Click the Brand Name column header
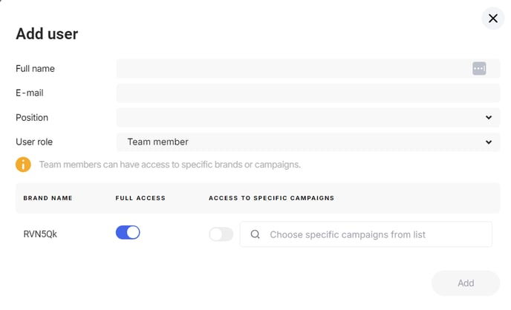511x310 pixels. 48,198
